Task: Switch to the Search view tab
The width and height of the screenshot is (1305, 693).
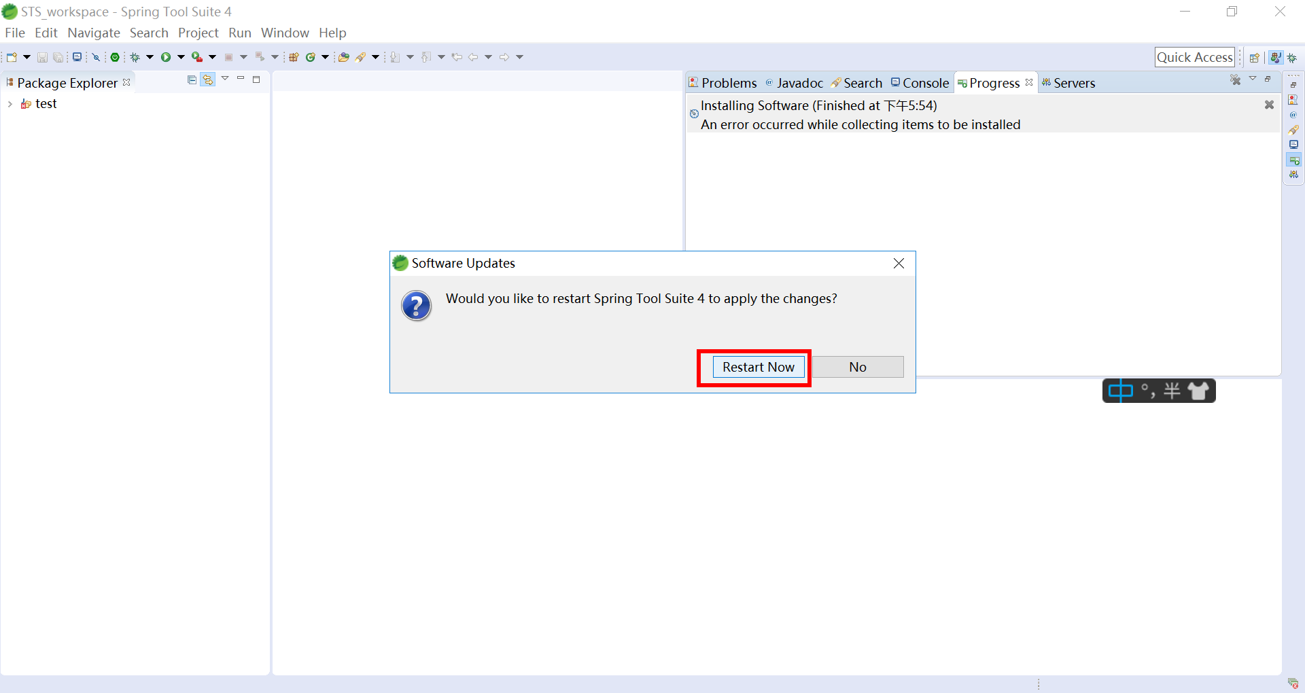Action: (856, 83)
